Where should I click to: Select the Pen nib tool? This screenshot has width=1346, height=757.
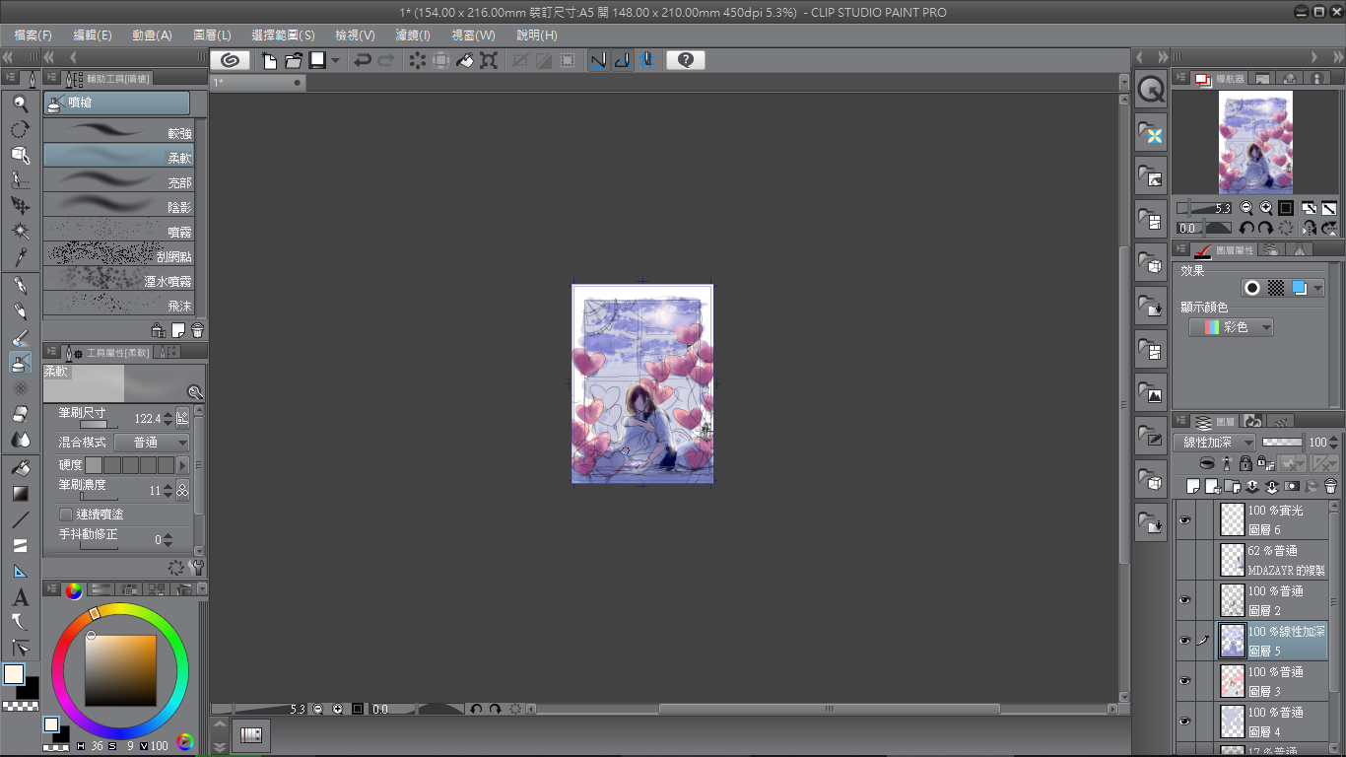[x=20, y=286]
